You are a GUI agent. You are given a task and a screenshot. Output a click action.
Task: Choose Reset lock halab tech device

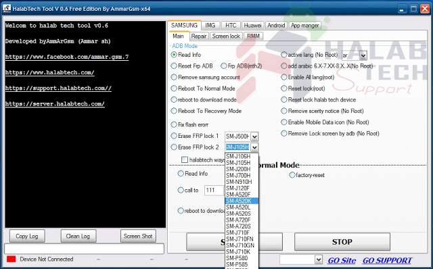coord(284,99)
